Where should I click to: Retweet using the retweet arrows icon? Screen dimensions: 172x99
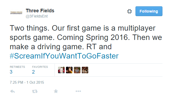click(x=35, y=91)
